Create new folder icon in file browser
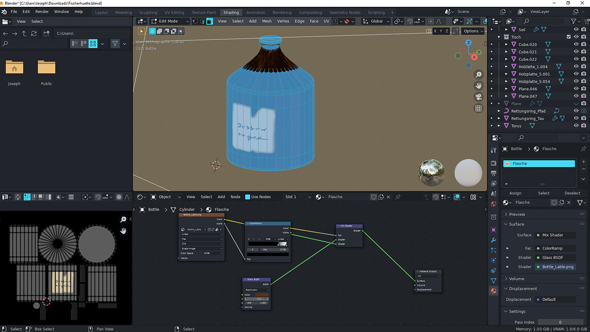The height and width of the screenshot is (332, 590). tap(46, 34)
